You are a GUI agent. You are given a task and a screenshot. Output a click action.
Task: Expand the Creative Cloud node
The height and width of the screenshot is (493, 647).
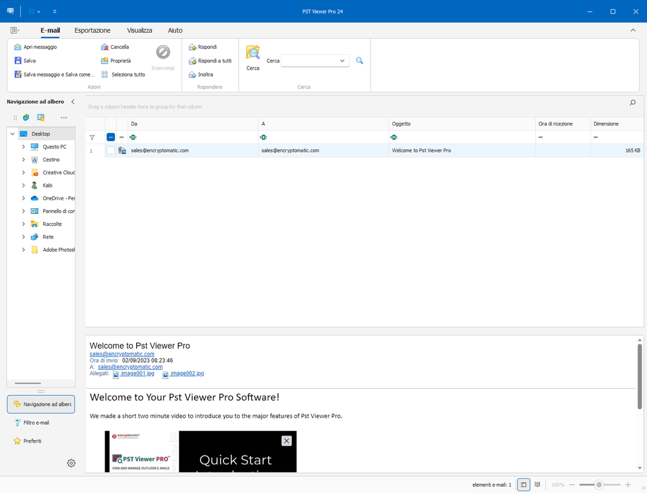click(23, 173)
